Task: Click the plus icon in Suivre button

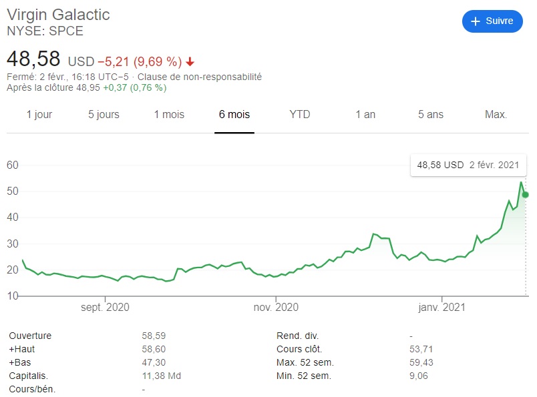Action: (476, 21)
